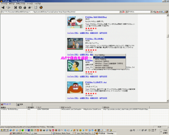Click YouTubeで見る under the おすそわけガム video
This screenshot has width=169, height=135.
click(x=73, y=33)
